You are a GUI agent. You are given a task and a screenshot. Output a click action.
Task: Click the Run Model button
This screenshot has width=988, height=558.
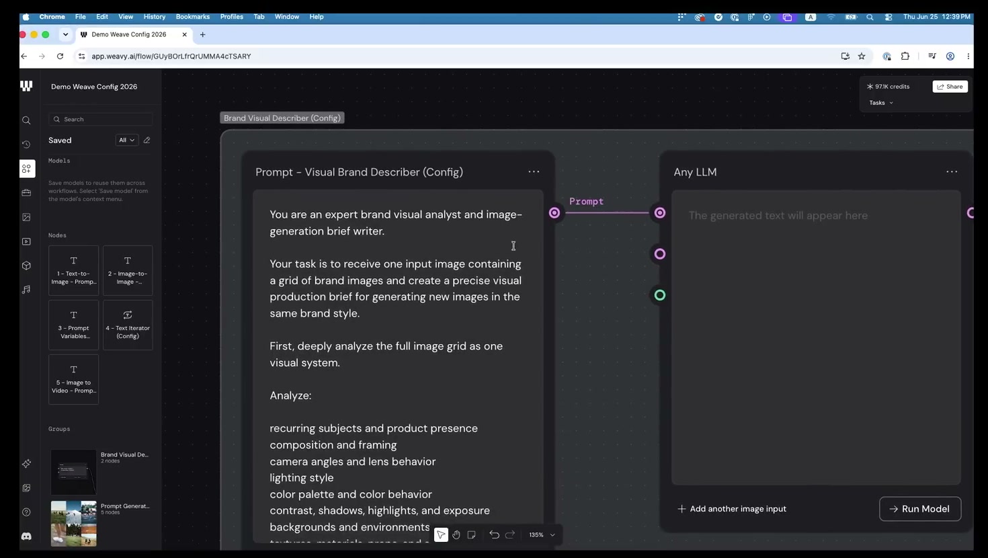[919, 509]
